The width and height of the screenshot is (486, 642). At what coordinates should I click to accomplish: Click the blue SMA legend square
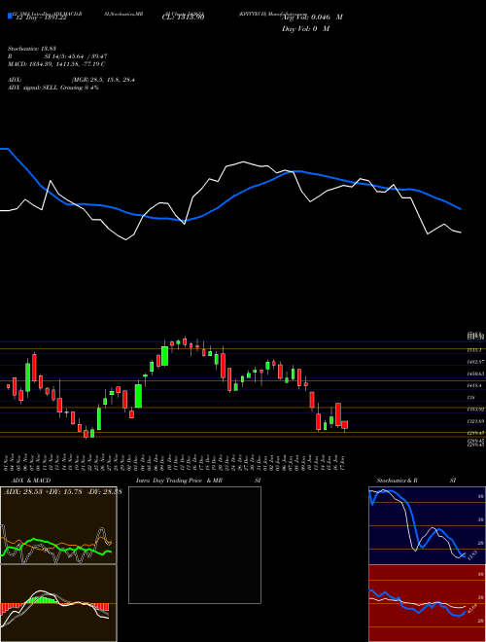[x=11, y=16]
